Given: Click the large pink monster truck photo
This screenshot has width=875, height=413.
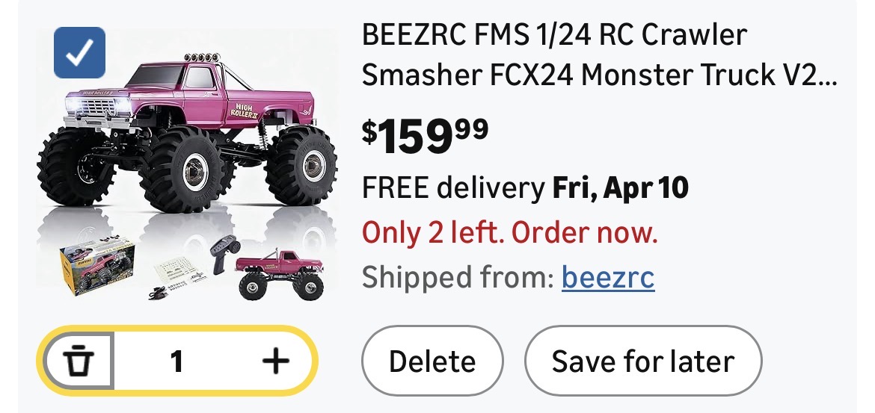Looking at the screenshot, I should [187, 134].
